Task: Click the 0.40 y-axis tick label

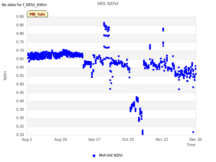Action: (20, 101)
